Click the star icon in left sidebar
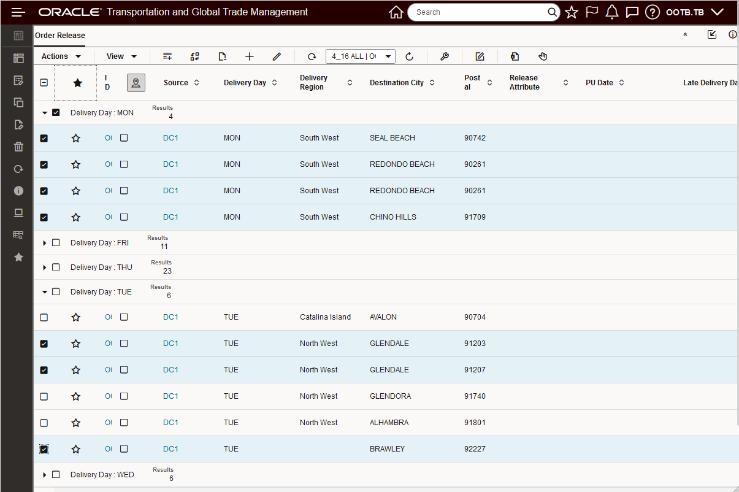 (18, 257)
